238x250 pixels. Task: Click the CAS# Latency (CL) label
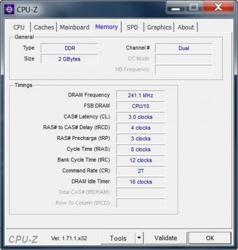point(87,116)
